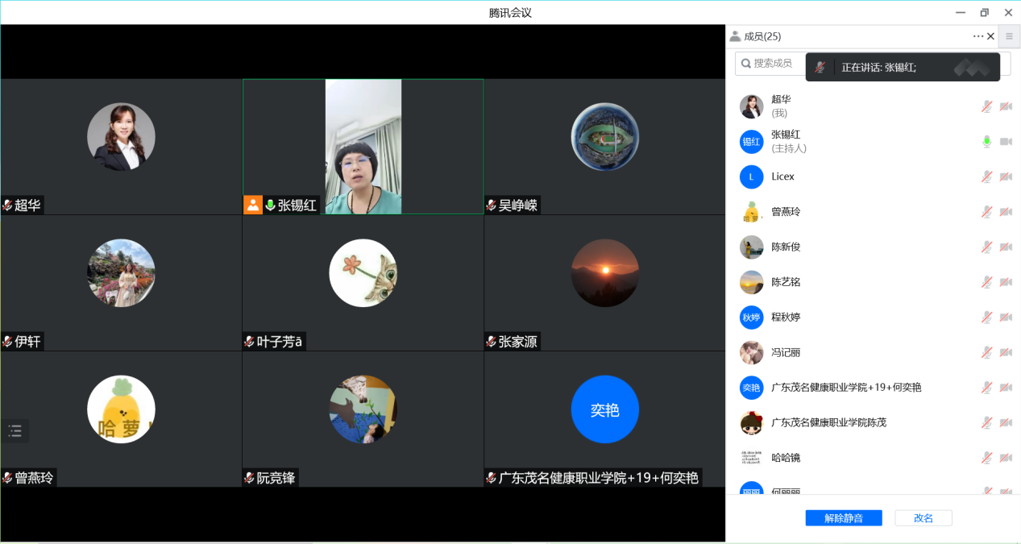
Task: Click microphone icon for 哈哈镜
Action: 986,458
